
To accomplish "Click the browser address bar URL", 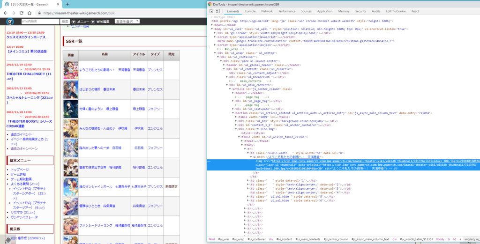I will coord(79,13).
